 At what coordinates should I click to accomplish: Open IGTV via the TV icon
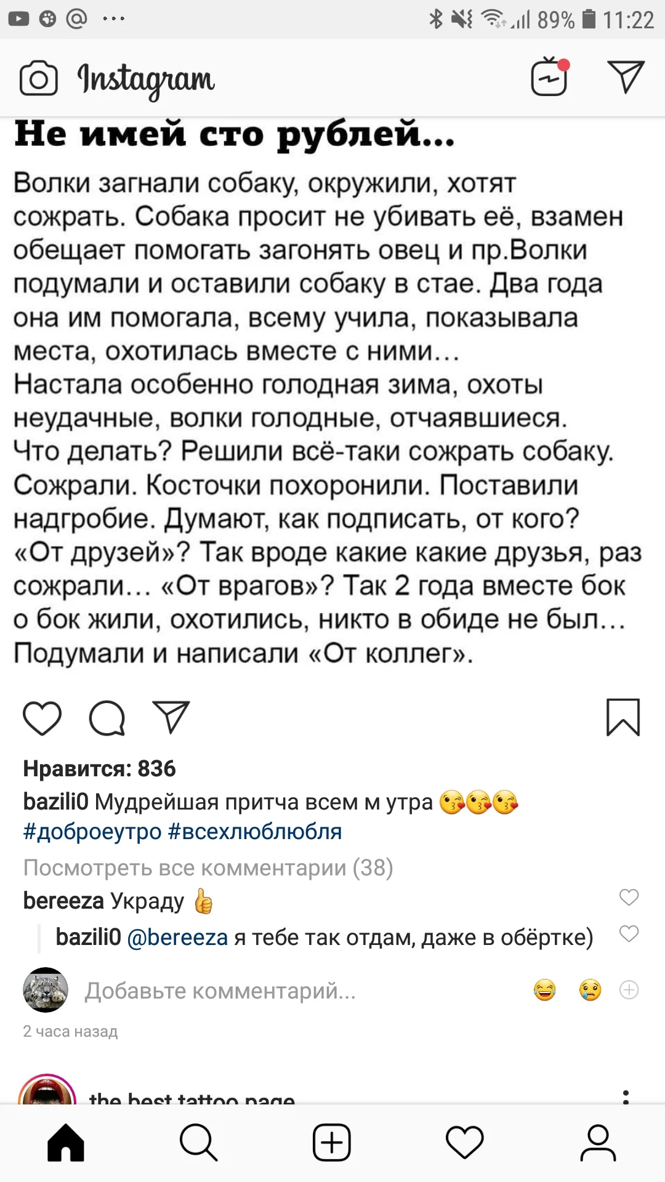point(547,78)
